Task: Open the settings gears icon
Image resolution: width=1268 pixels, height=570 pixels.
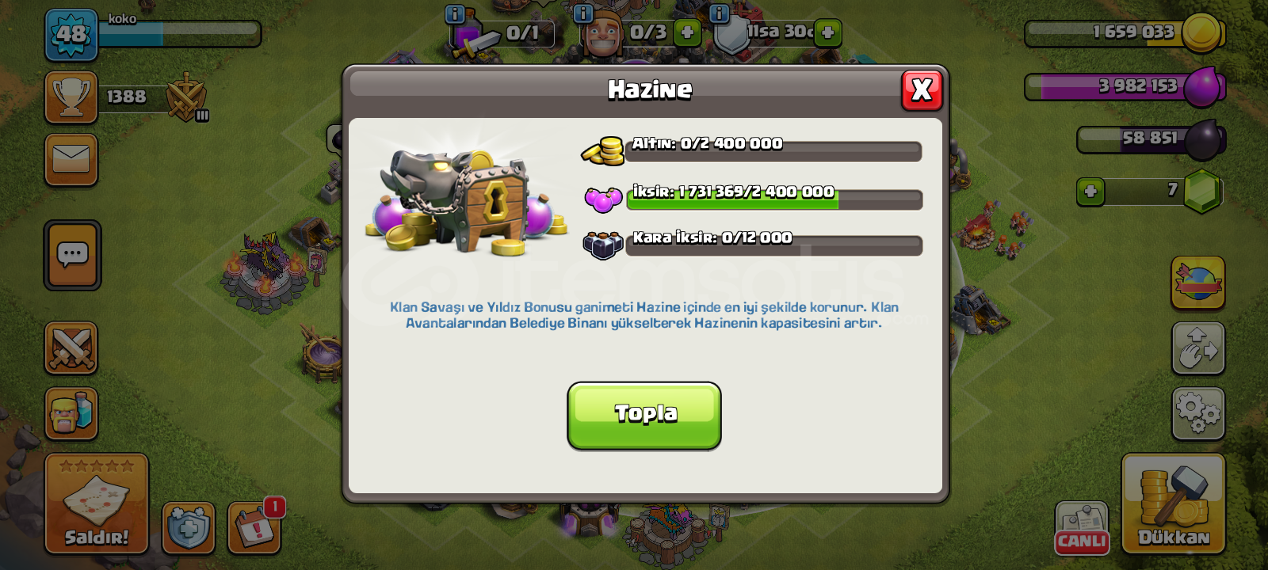Action: (1198, 413)
